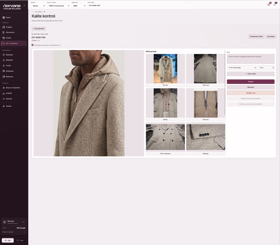280x245 pixels.
Task: Collapse the sidebar with the chevron icon
Action: click(x=24, y=5)
